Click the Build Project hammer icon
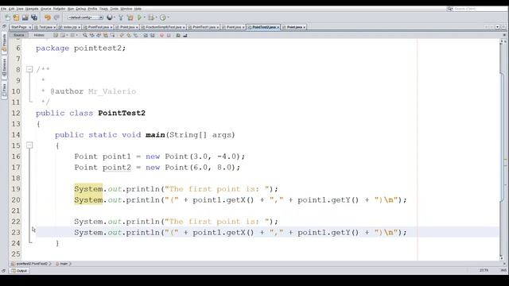This screenshot has height=286, width=509. (121, 17)
